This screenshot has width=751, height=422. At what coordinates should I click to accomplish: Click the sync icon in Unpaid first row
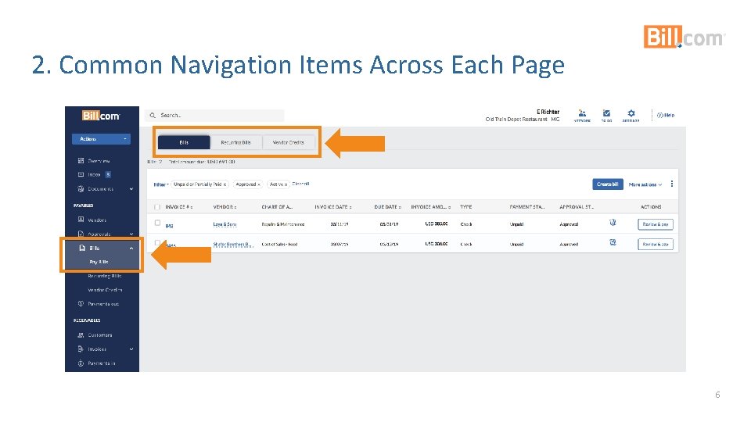[x=613, y=223]
